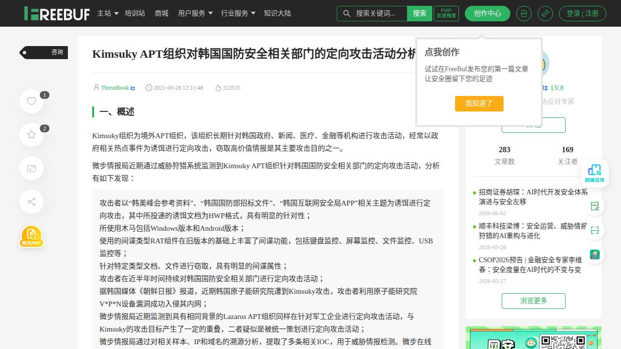Click the 咨询 tag on the left
Image resolution: width=621 pixels, height=349 pixels.
(44, 52)
